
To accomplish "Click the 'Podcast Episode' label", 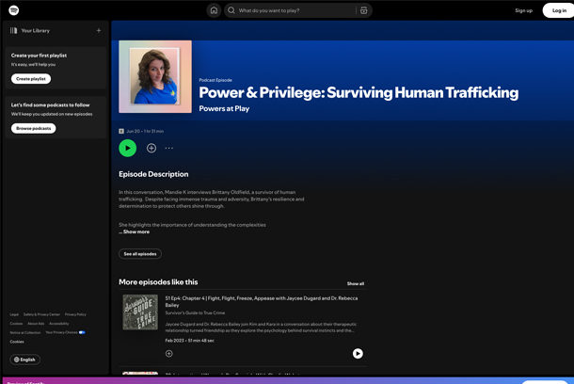I will 215,80.
